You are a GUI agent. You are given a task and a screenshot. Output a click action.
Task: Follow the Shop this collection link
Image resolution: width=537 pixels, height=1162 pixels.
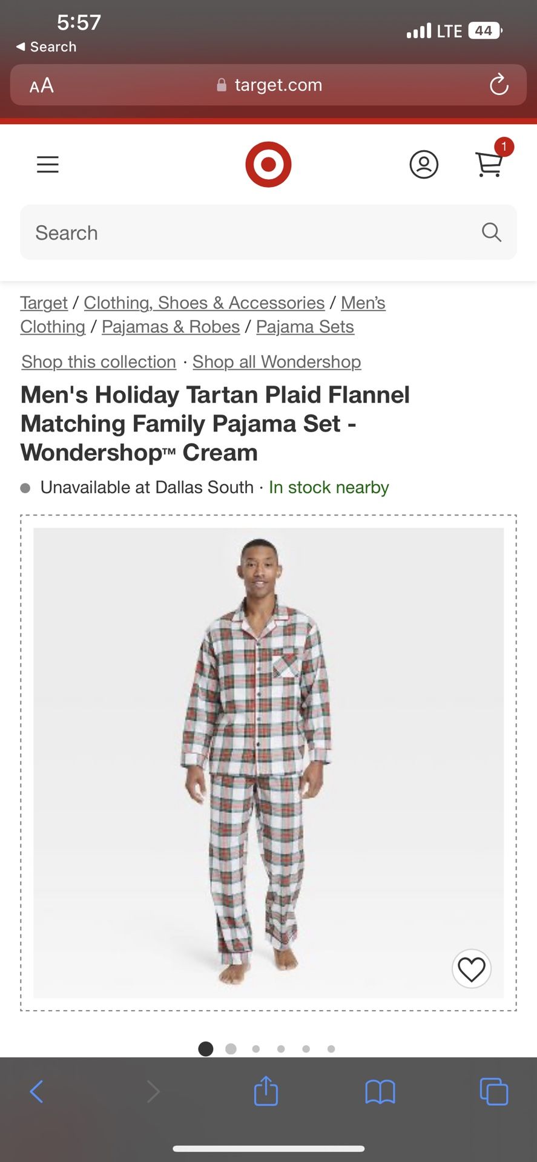click(x=99, y=362)
